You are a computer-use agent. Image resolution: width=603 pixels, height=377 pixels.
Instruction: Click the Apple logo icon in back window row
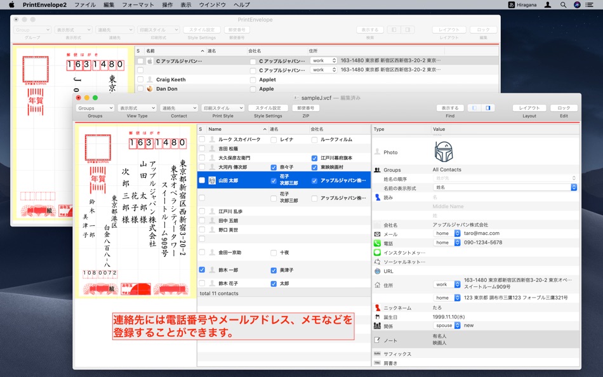pyautogui.click(x=150, y=61)
